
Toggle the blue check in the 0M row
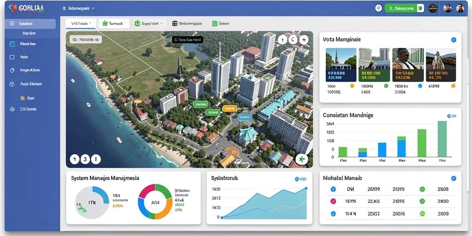(333, 189)
